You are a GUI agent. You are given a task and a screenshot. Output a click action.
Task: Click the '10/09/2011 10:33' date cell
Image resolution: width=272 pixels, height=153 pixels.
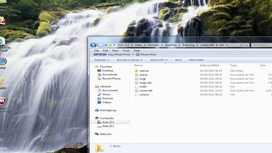pyautogui.click(x=211, y=91)
